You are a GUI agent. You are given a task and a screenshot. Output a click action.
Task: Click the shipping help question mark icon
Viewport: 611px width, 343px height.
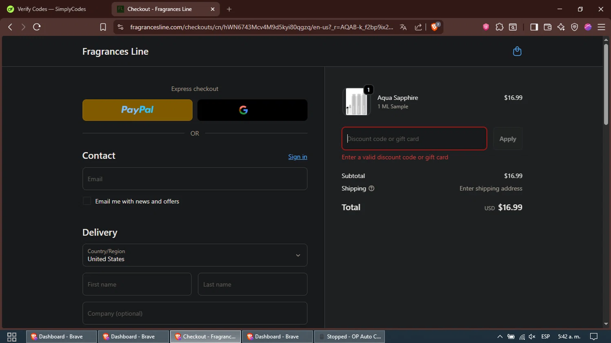tap(371, 188)
